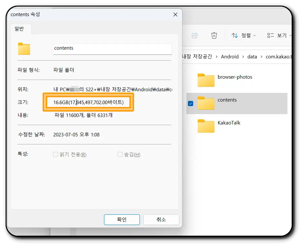Click the share icon in the toolbar
The image size is (302, 246).
point(194,35)
